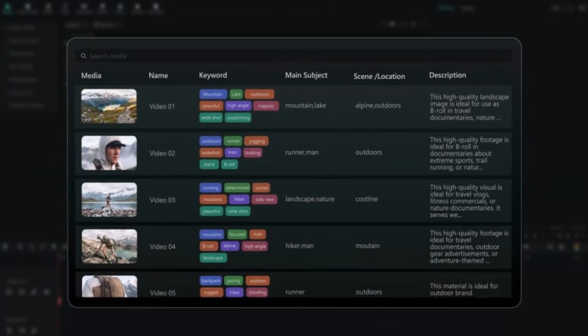Click Video 02's runner tag
This screenshot has width=588, height=336.
tap(233, 141)
